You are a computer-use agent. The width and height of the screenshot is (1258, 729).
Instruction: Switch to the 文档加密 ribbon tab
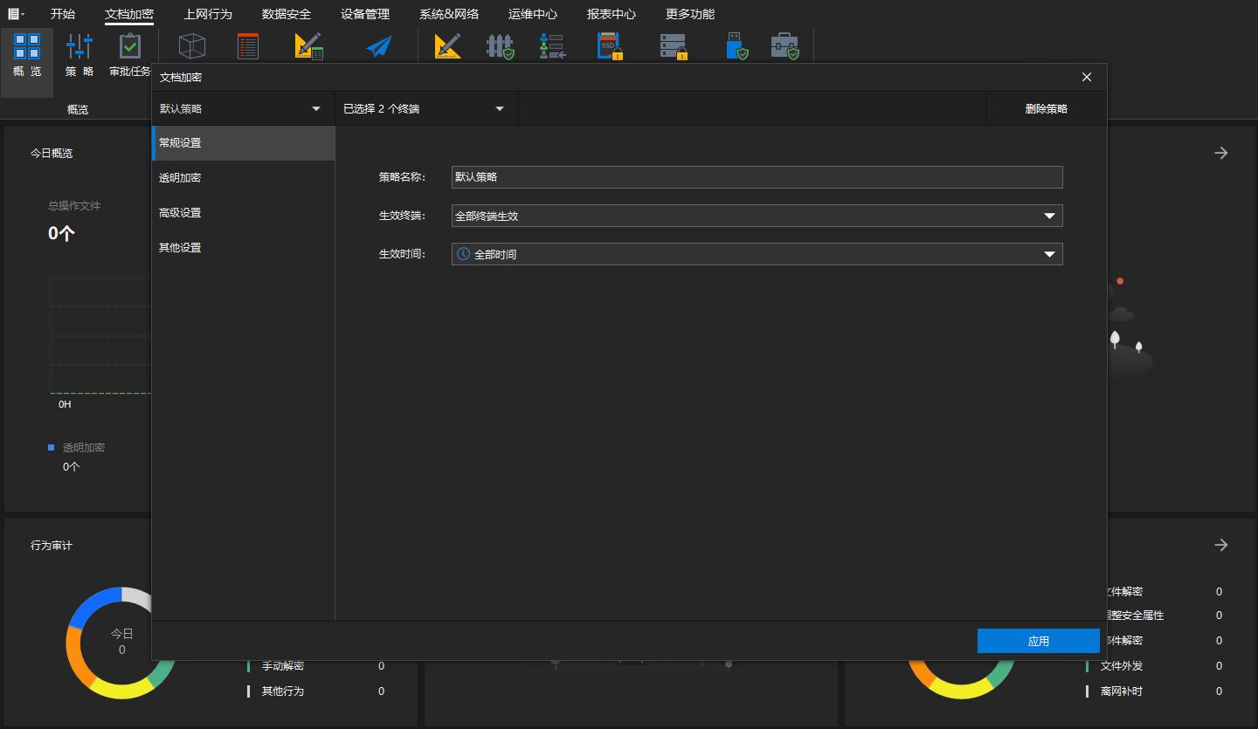pyautogui.click(x=129, y=14)
